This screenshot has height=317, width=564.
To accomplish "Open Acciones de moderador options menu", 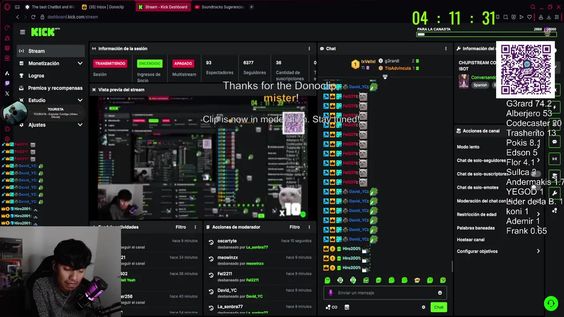I will coord(309,227).
